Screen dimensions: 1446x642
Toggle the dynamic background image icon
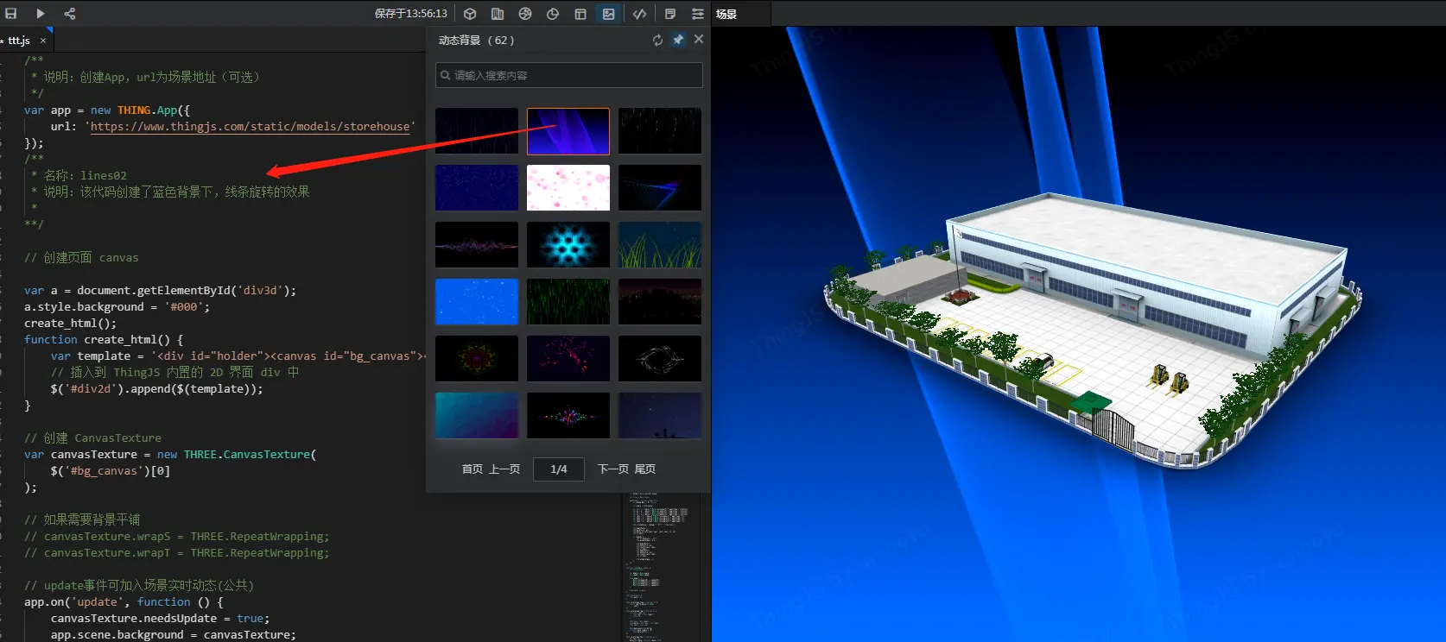[609, 14]
